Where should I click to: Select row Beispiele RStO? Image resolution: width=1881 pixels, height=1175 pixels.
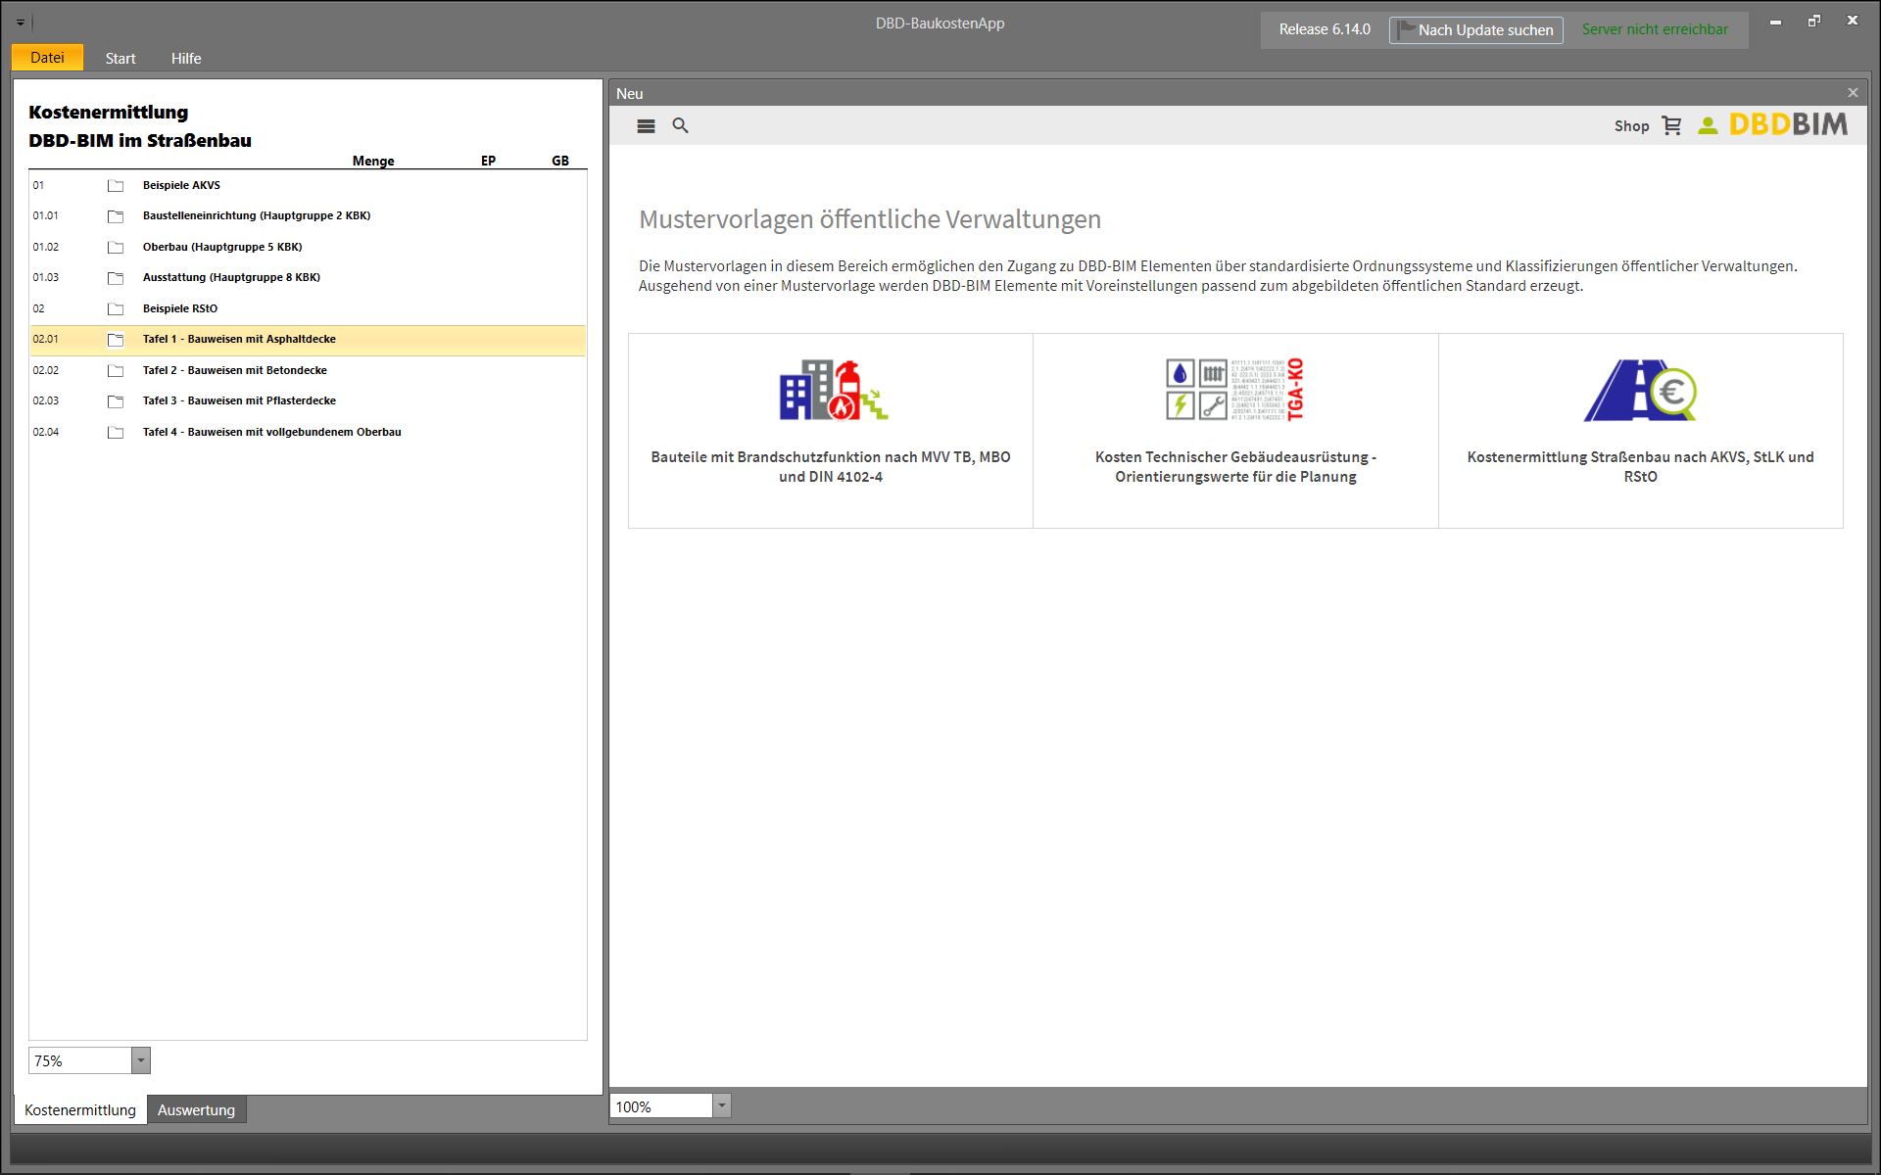coord(309,309)
